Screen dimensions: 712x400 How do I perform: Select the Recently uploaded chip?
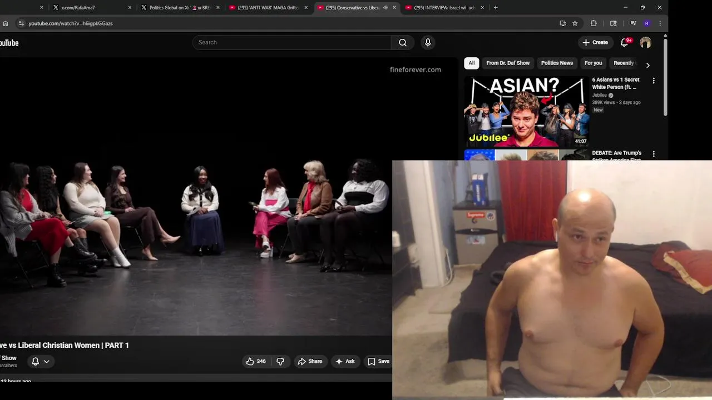click(x=624, y=63)
